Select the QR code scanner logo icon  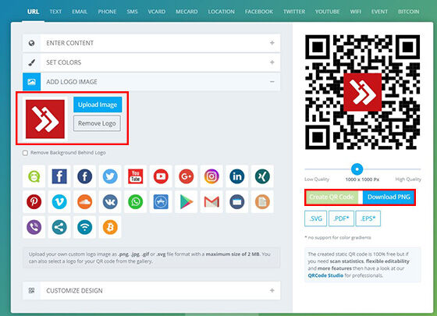[x=34, y=176]
